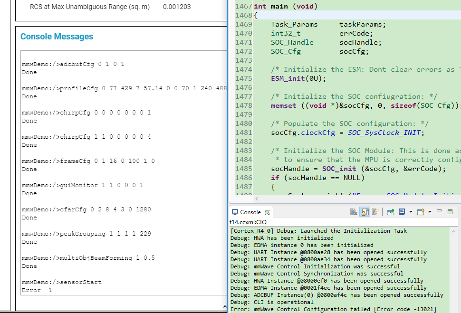Minimize the Console view panel
The height and width of the screenshot is (313, 461).
pyautogui.click(x=439, y=211)
